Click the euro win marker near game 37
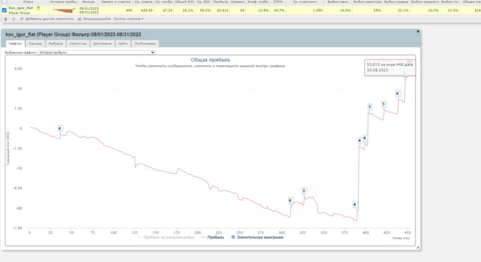 tap(60, 128)
